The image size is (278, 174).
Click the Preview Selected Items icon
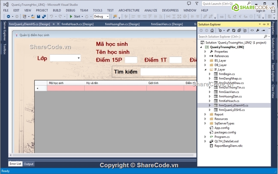(263, 31)
